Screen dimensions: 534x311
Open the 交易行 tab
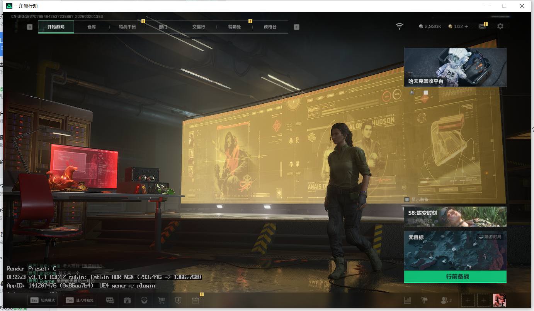pyautogui.click(x=199, y=27)
